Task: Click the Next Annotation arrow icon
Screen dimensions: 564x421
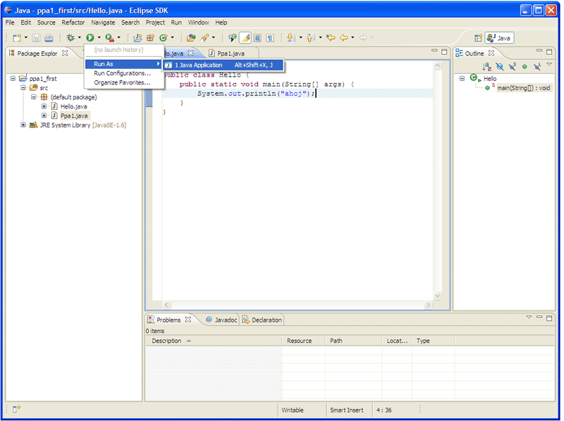Action: click(291, 38)
